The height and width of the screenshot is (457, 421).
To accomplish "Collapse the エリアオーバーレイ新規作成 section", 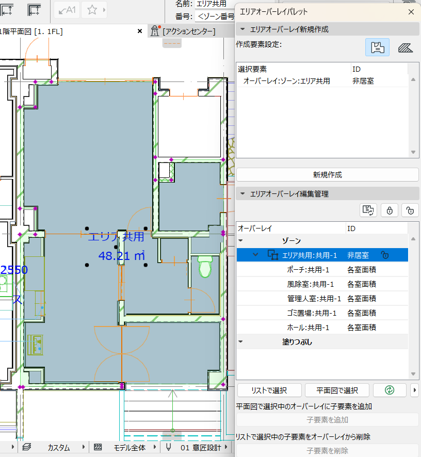I will (x=242, y=29).
